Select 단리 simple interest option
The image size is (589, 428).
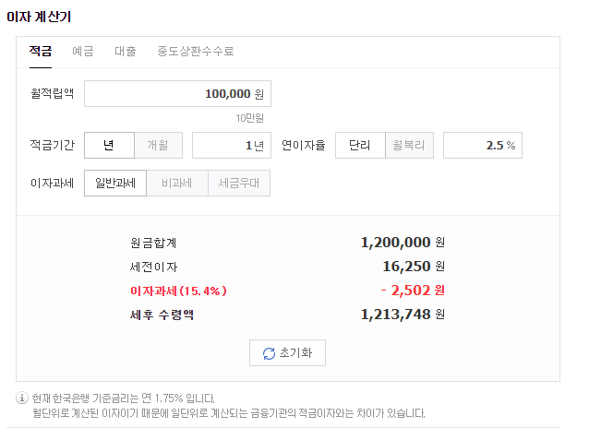[x=360, y=146]
